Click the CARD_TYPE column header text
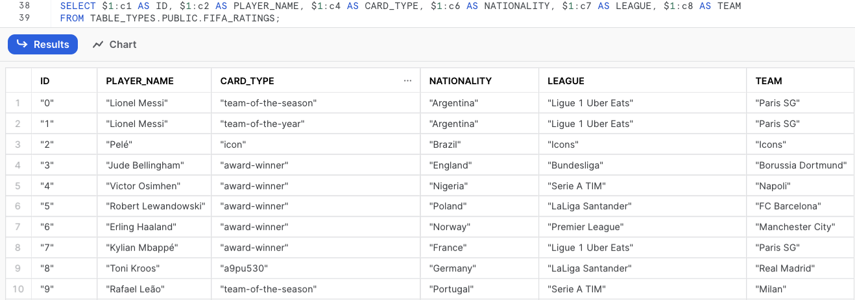The width and height of the screenshot is (855, 300). (247, 81)
